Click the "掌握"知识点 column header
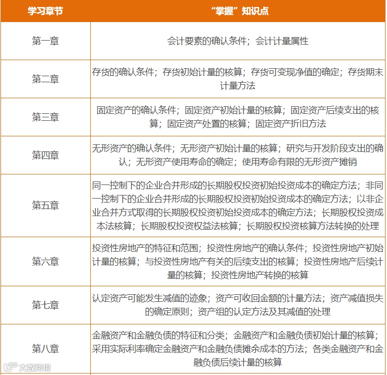 [x=238, y=11]
